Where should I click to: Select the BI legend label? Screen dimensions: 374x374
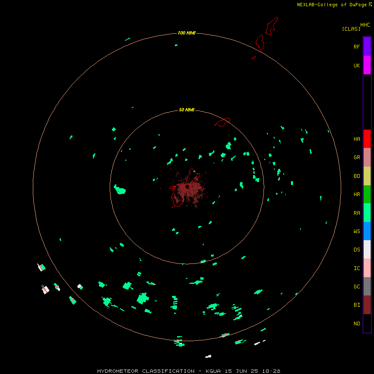pyautogui.click(x=357, y=305)
